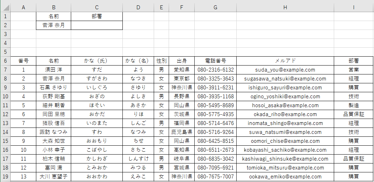Select the origin cell 高知県

pos(182,150)
